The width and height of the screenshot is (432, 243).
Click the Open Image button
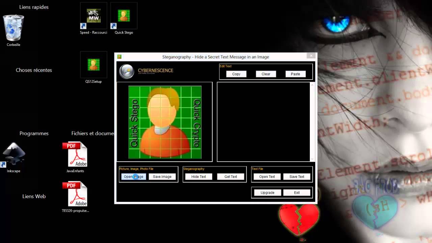(x=134, y=177)
